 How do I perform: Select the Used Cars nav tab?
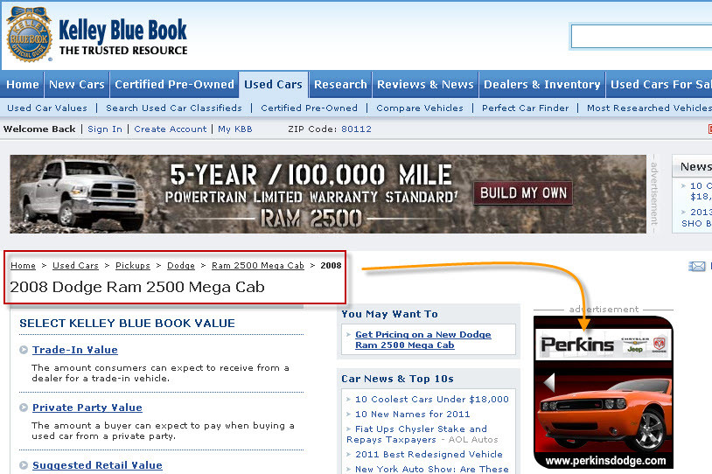tap(274, 85)
